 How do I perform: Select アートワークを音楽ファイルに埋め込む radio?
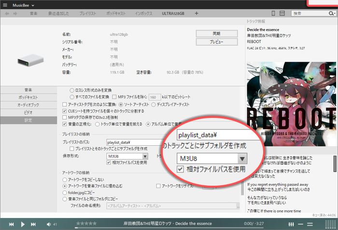pos(65,186)
